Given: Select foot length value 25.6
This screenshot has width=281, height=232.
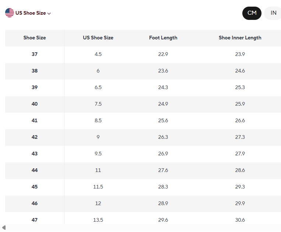Looking at the screenshot, I should 163,120.
